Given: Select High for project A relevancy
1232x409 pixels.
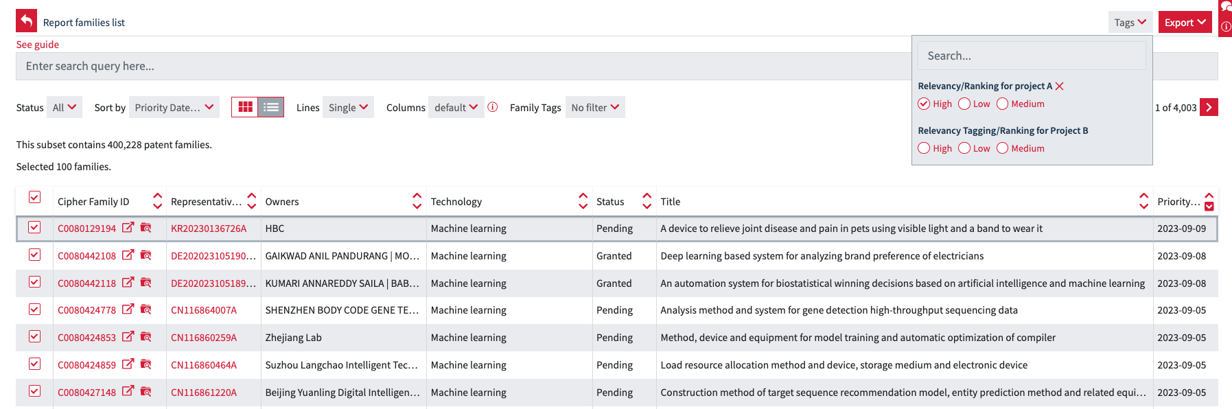Looking at the screenshot, I should pos(924,104).
